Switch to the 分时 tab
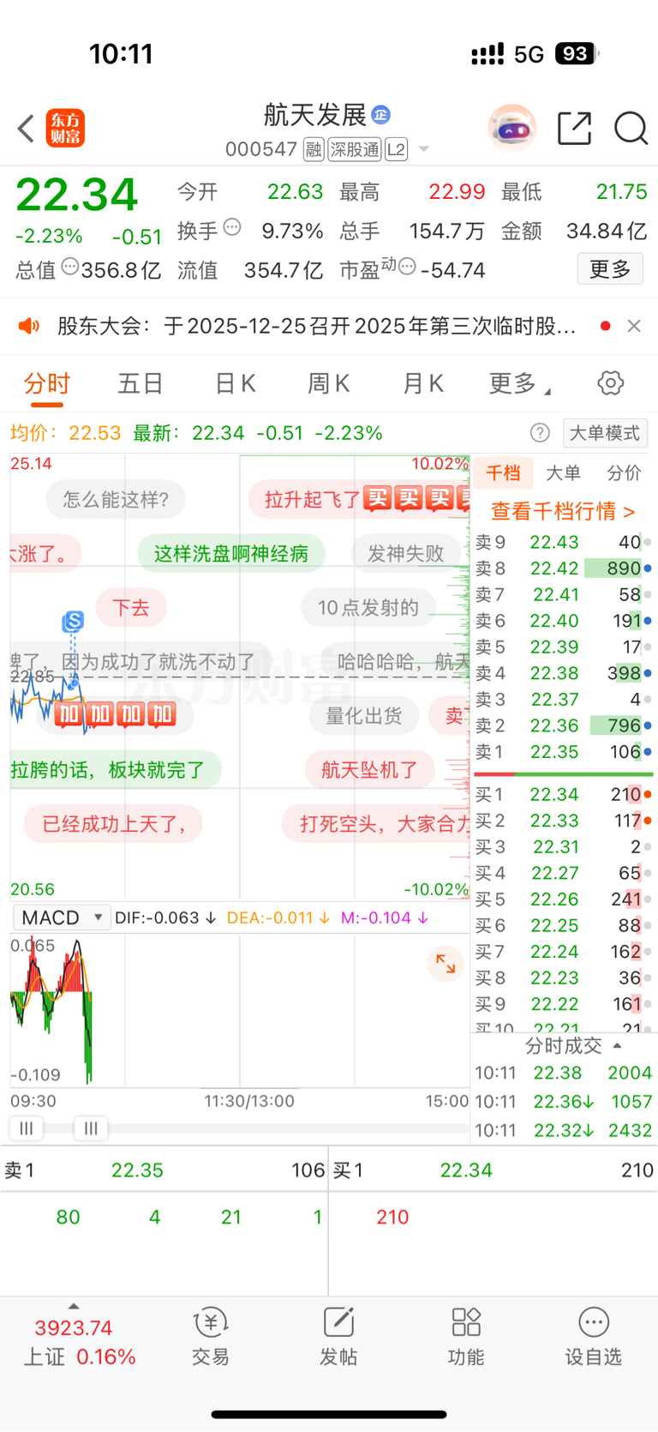 coord(46,383)
